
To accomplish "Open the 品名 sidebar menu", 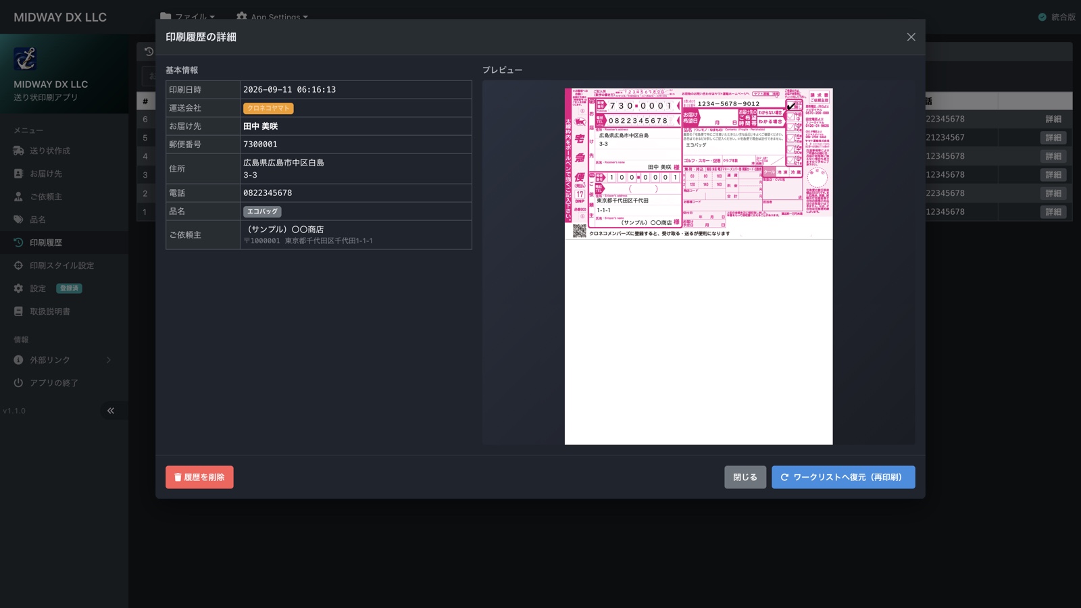I will coord(64,220).
